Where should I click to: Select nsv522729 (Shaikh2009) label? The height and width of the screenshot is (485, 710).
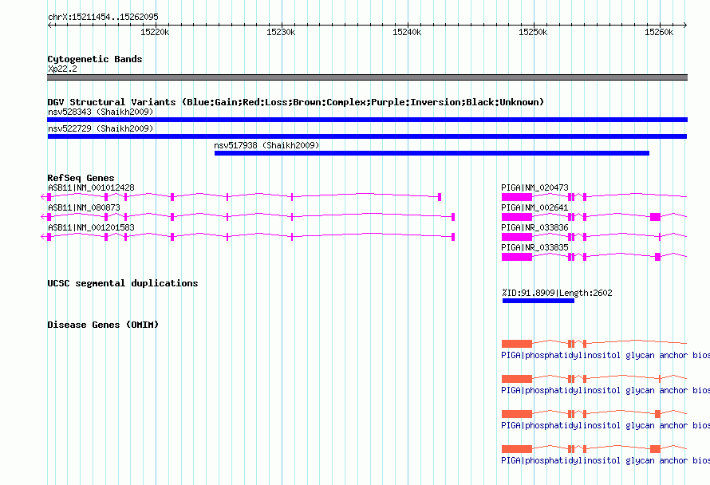[101, 128]
